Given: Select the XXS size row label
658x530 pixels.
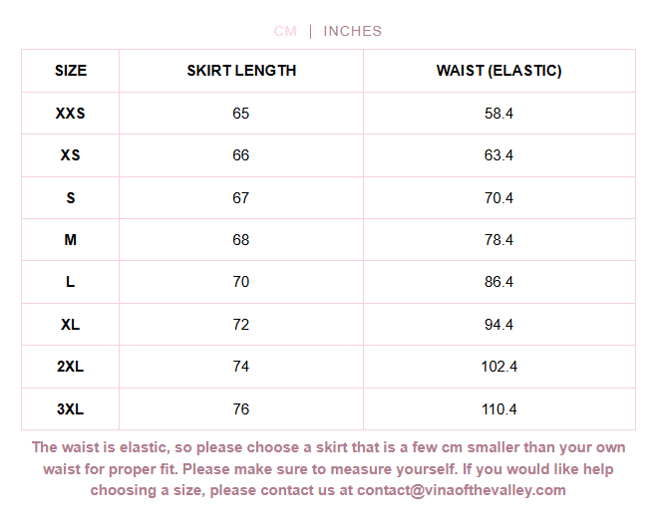Looking at the screenshot, I should coord(71,114).
